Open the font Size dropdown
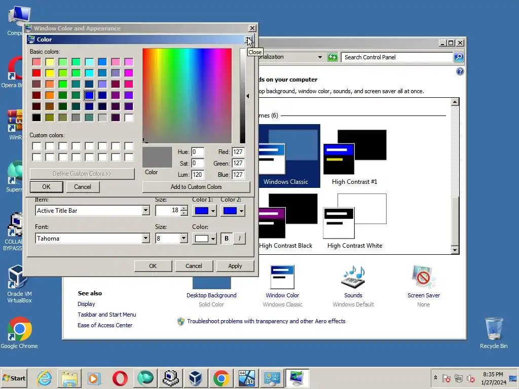 click(x=183, y=238)
